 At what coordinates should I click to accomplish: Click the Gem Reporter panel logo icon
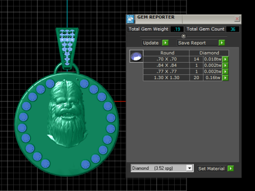130,19
